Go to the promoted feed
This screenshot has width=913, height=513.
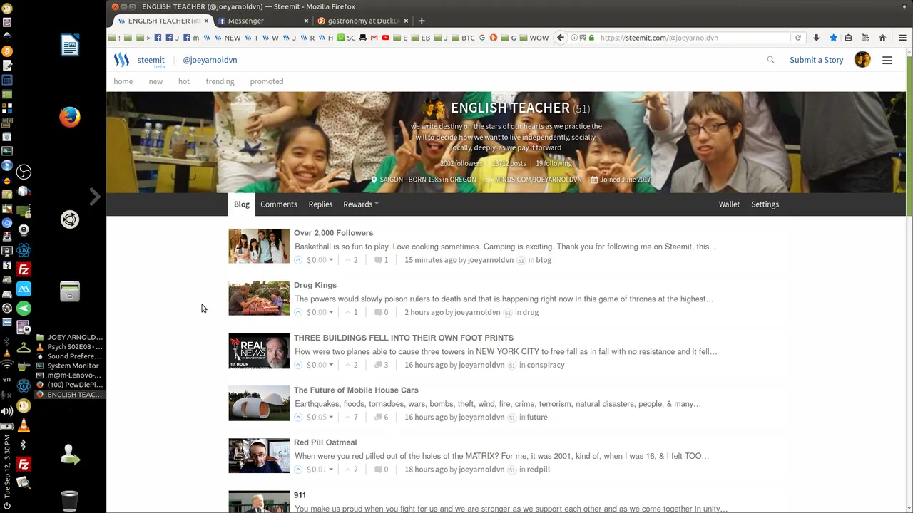pyautogui.click(x=267, y=81)
